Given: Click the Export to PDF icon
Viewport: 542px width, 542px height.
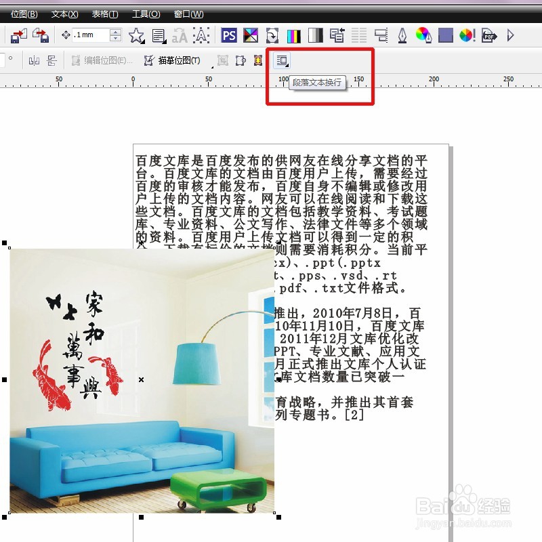Looking at the screenshot, I should click(489, 35).
